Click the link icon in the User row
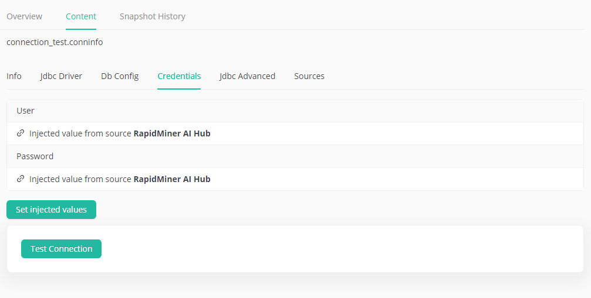Image resolution: width=591 pixels, height=298 pixels. pos(21,133)
